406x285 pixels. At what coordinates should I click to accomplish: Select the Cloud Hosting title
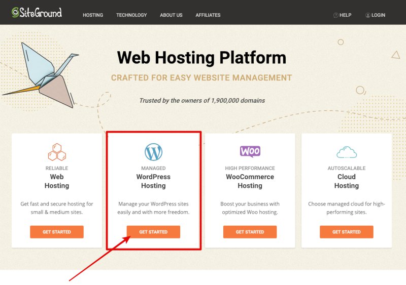(347, 181)
